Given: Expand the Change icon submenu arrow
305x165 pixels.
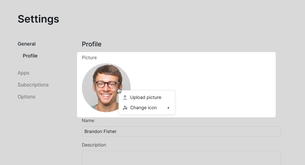Looking at the screenshot, I should pyautogui.click(x=169, y=108).
